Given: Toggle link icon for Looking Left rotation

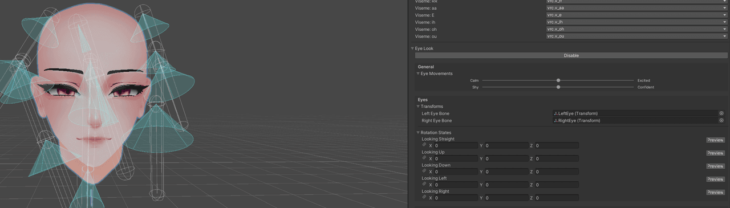Looking at the screenshot, I should [x=424, y=185].
